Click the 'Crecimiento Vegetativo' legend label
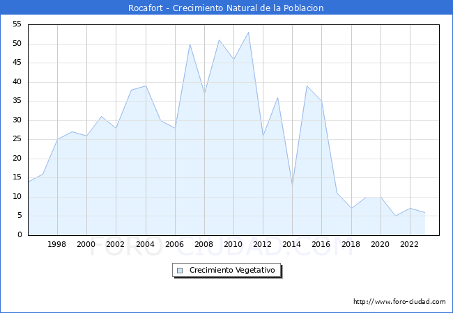The width and height of the screenshot is (453, 313). [232, 270]
